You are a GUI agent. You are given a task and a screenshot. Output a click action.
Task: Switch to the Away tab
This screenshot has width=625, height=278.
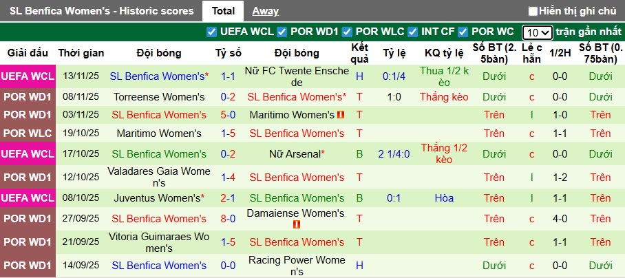(265, 11)
